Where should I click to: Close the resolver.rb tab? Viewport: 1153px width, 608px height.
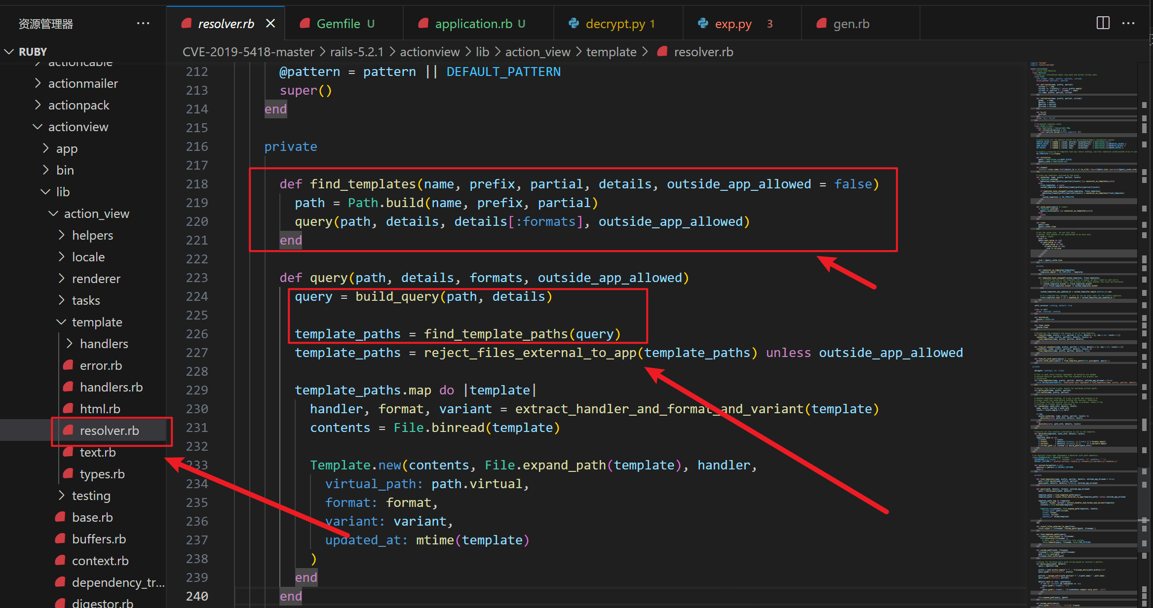[270, 23]
